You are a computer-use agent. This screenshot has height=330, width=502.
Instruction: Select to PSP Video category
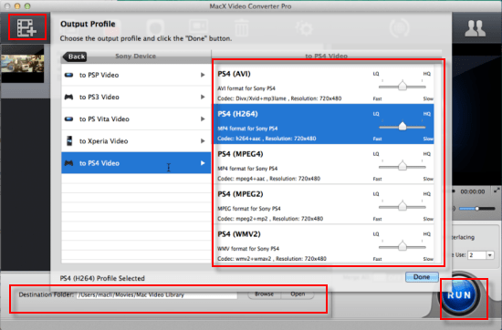click(136, 75)
